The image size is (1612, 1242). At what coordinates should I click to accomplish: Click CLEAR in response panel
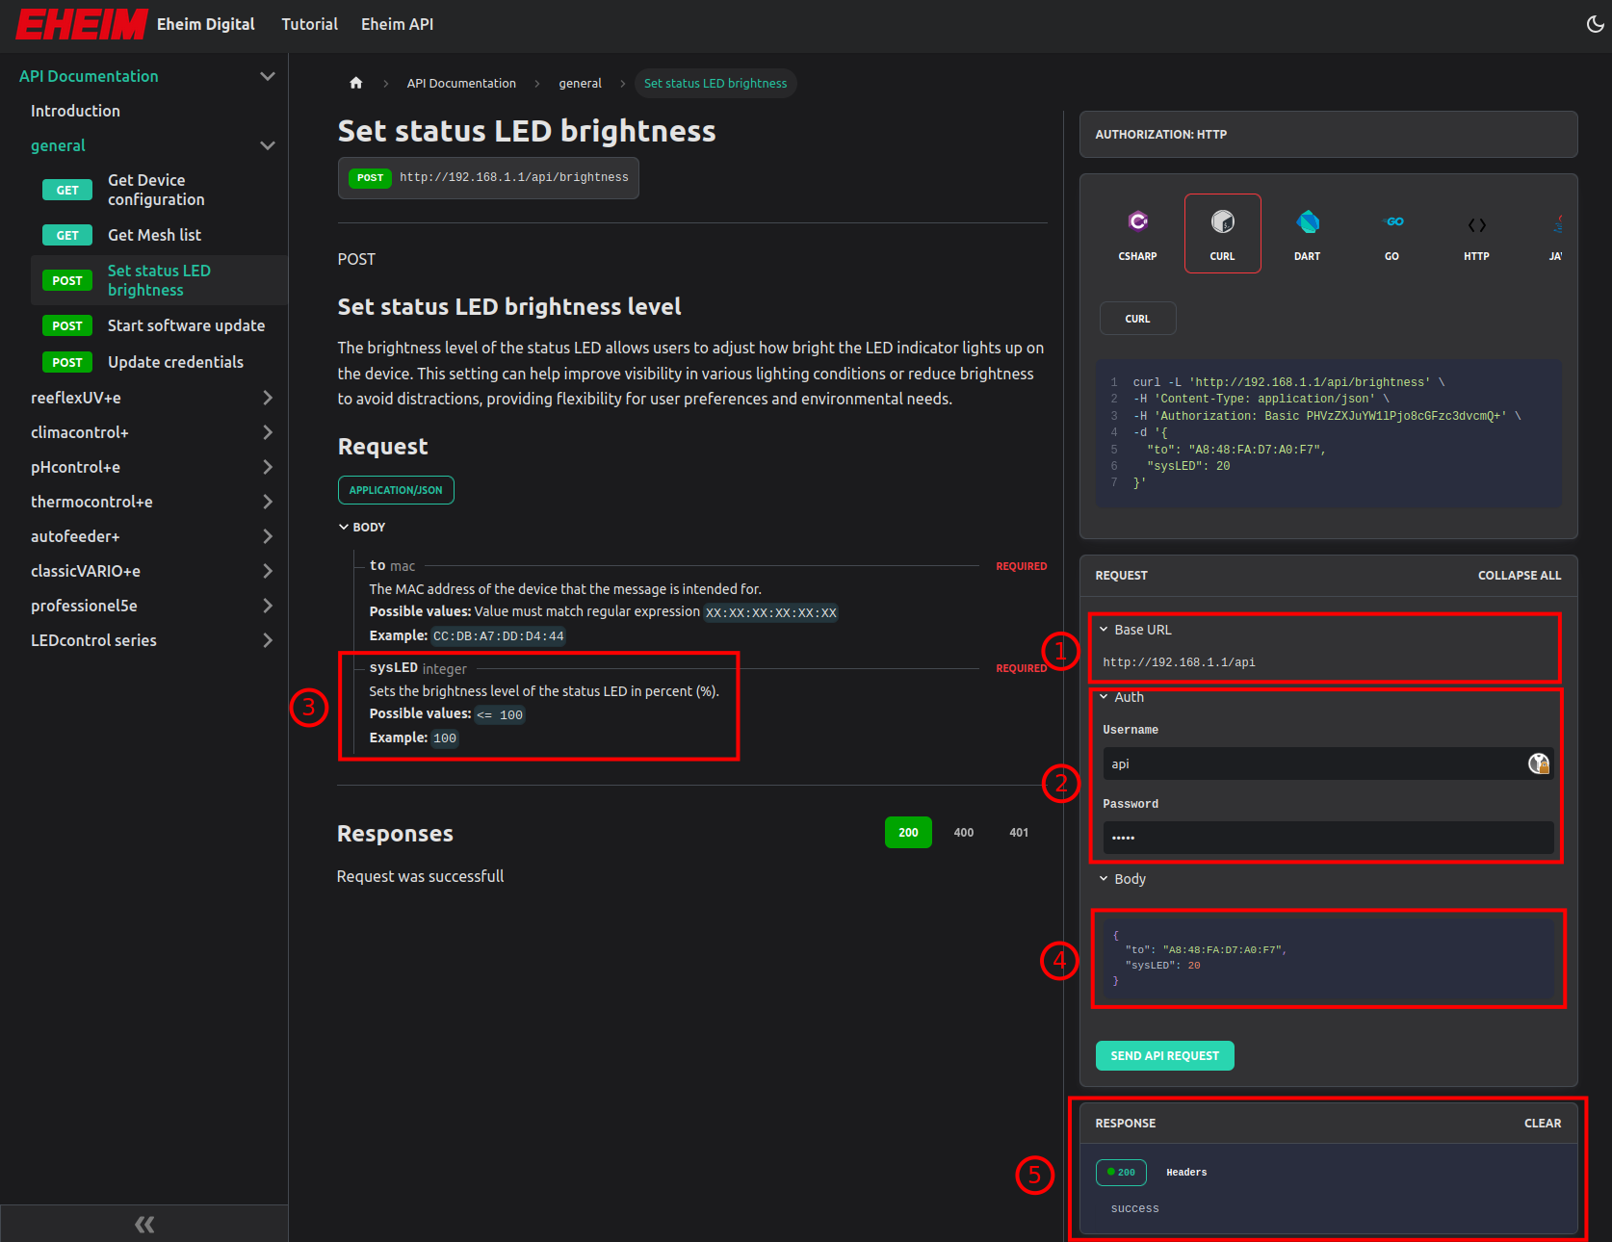point(1543,1124)
